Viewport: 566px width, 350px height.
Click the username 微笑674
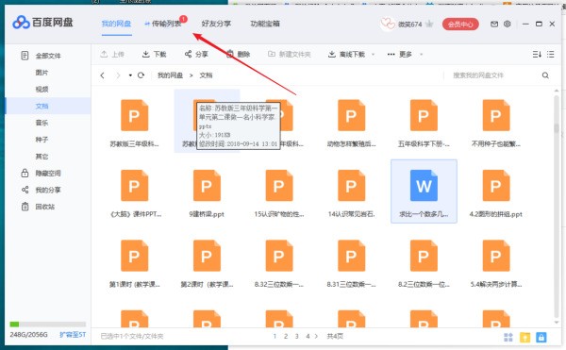point(409,25)
